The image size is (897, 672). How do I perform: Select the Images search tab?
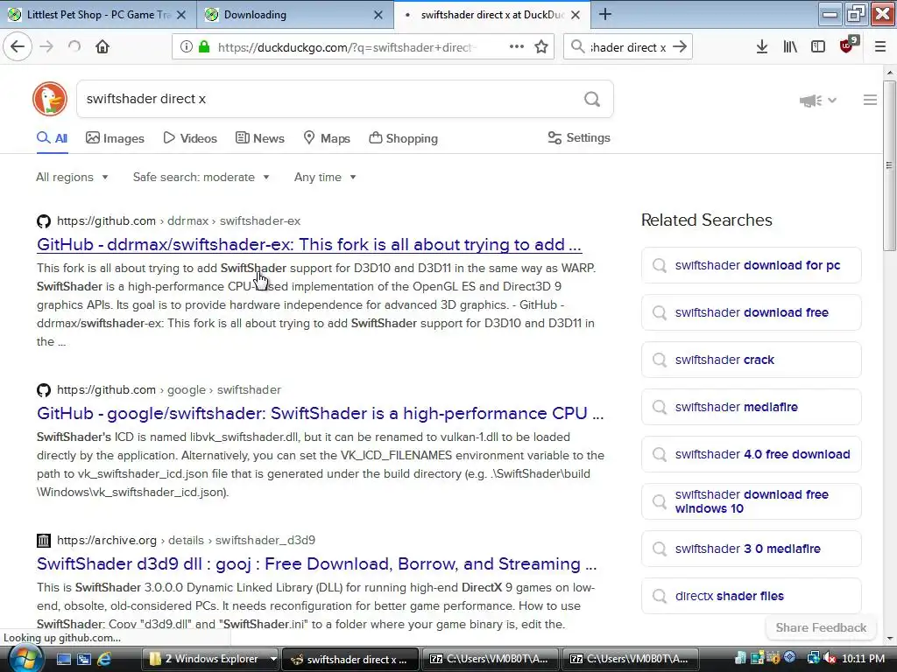(115, 138)
